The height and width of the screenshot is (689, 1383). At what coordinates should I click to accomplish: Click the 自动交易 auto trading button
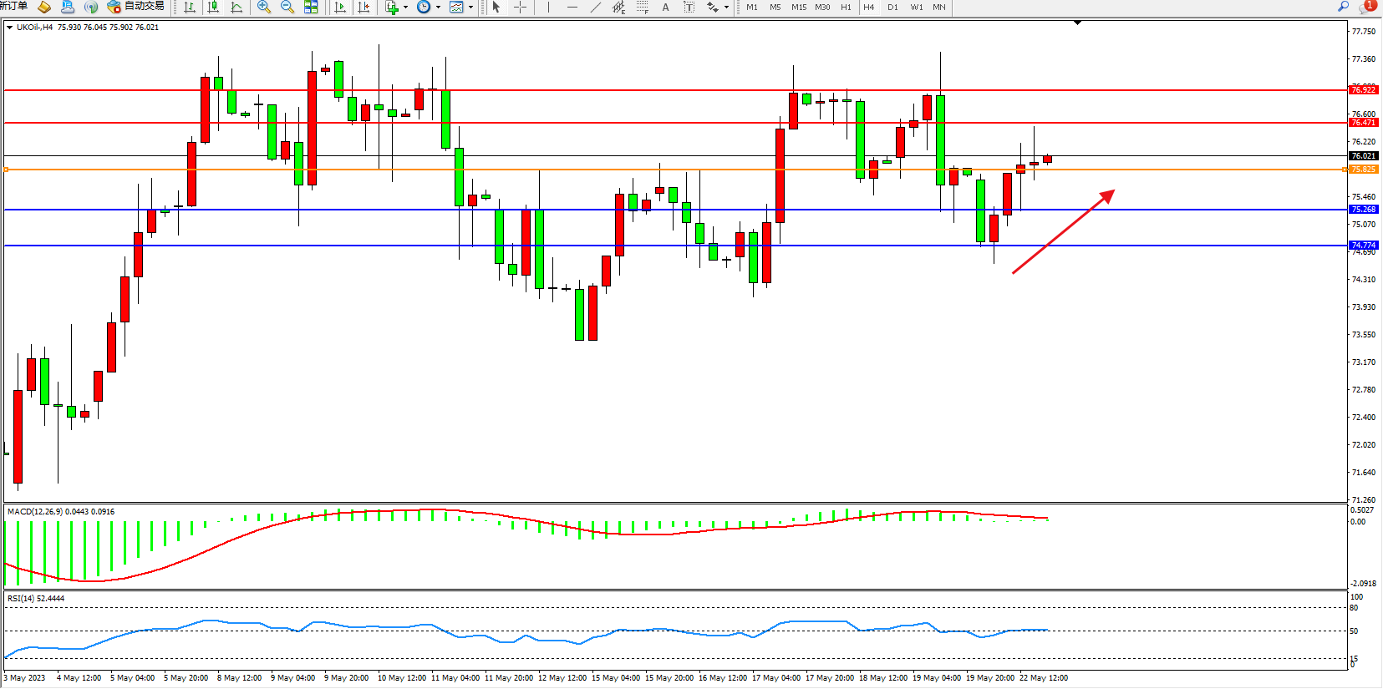[x=136, y=7]
